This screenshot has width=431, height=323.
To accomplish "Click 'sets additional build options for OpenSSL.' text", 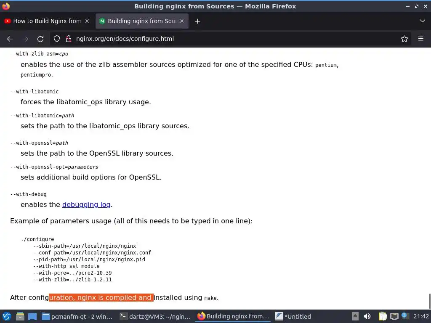I will tap(91, 177).
